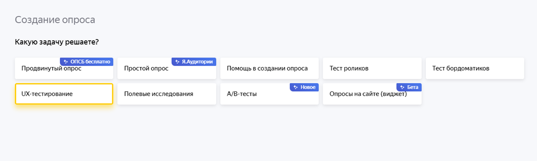Click empty grid slot below Тест бордоматиков
The width and height of the screenshot is (537, 161).
point(475,94)
